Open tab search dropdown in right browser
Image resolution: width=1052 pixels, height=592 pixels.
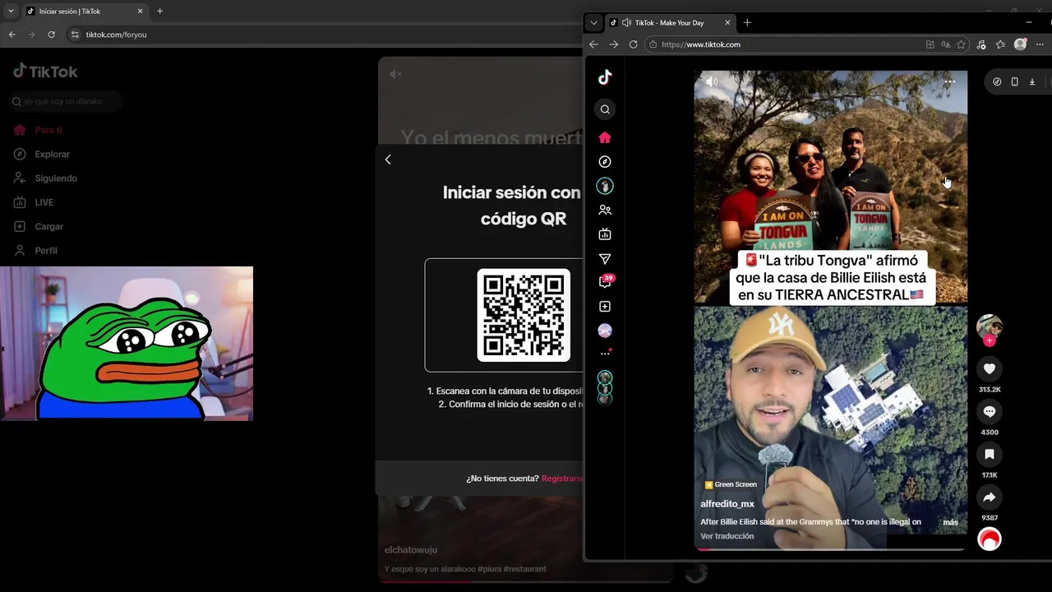[593, 23]
